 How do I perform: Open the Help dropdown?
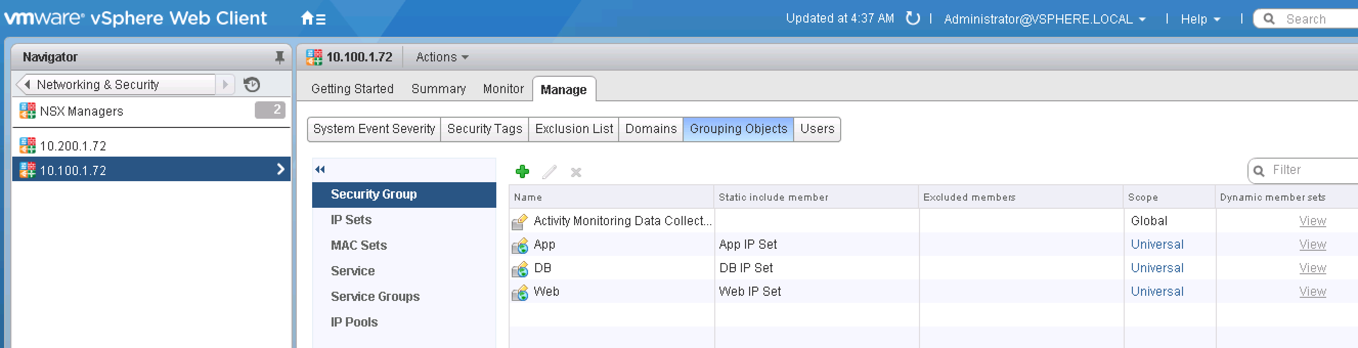click(1200, 19)
